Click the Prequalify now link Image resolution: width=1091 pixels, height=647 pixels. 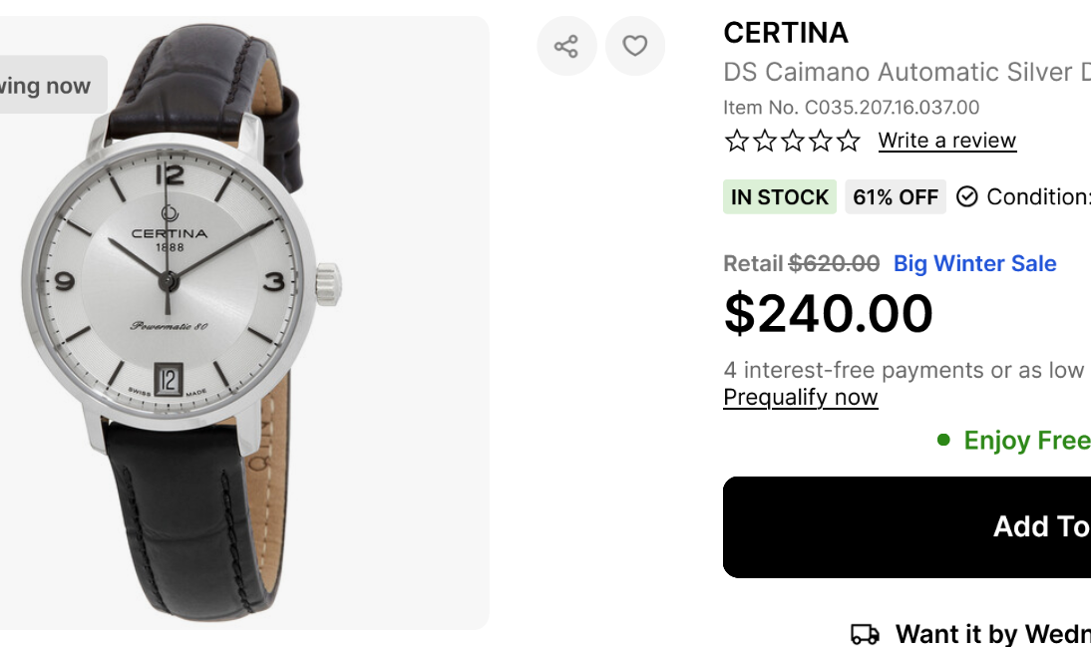pyautogui.click(x=800, y=397)
